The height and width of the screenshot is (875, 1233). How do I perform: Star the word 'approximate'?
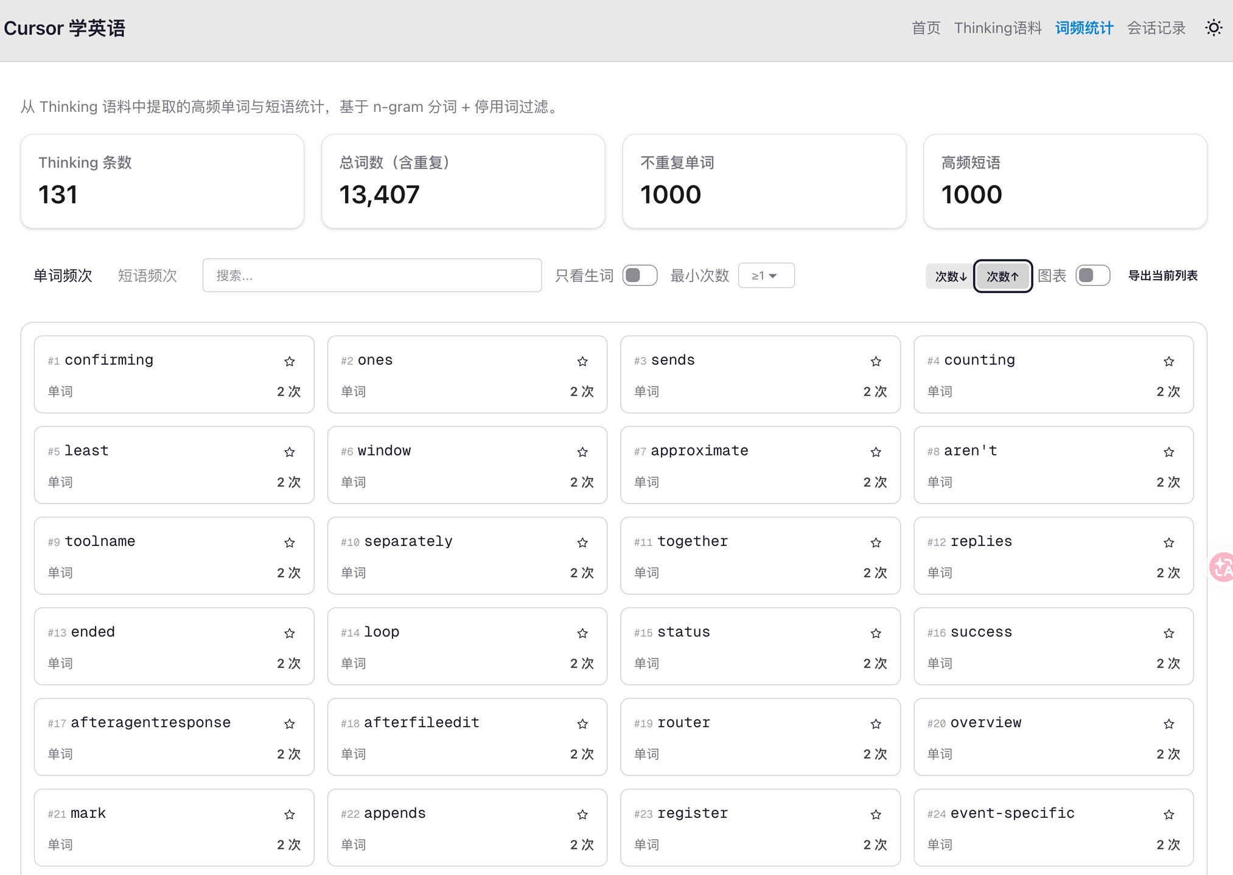point(876,452)
